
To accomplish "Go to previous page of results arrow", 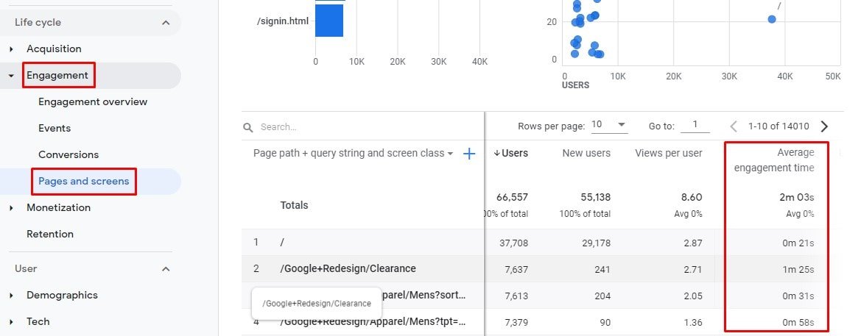I will pyautogui.click(x=733, y=126).
